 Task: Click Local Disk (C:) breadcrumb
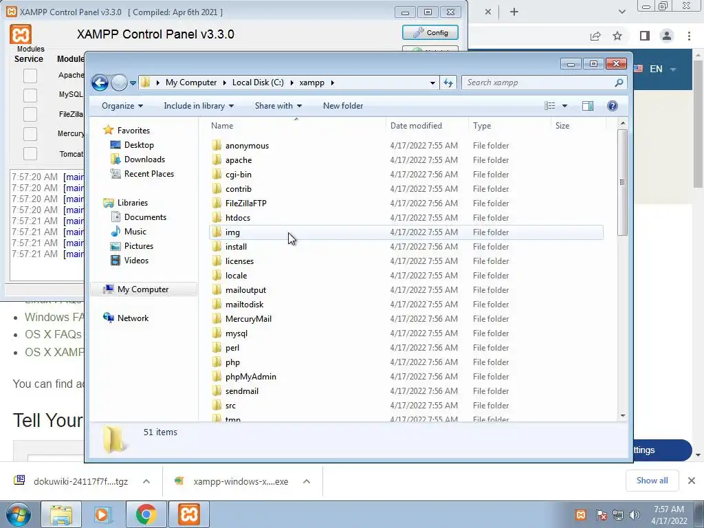point(258,82)
